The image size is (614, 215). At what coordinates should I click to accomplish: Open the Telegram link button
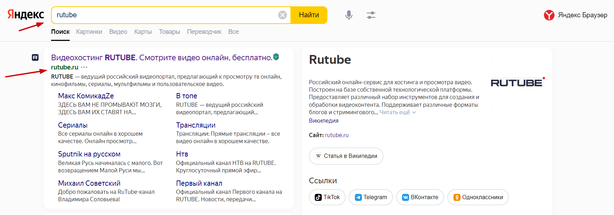(x=371, y=197)
